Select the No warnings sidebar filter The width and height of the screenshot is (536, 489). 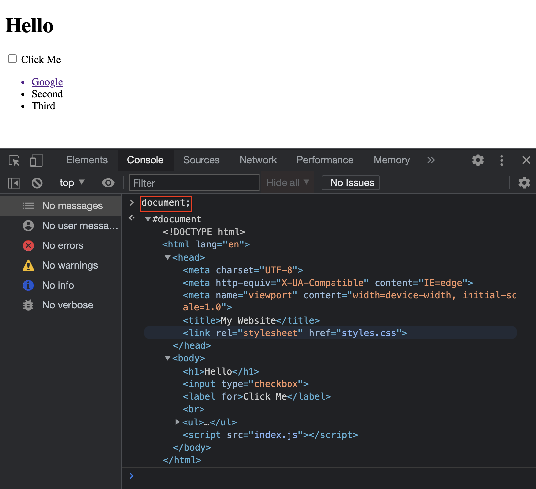pos(61,265)
